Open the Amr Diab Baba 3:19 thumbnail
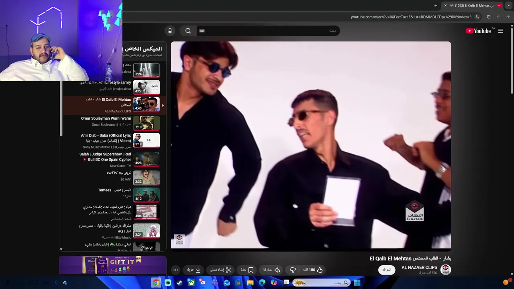The height and width of the screenshot is (289, 514). (146, 140)
